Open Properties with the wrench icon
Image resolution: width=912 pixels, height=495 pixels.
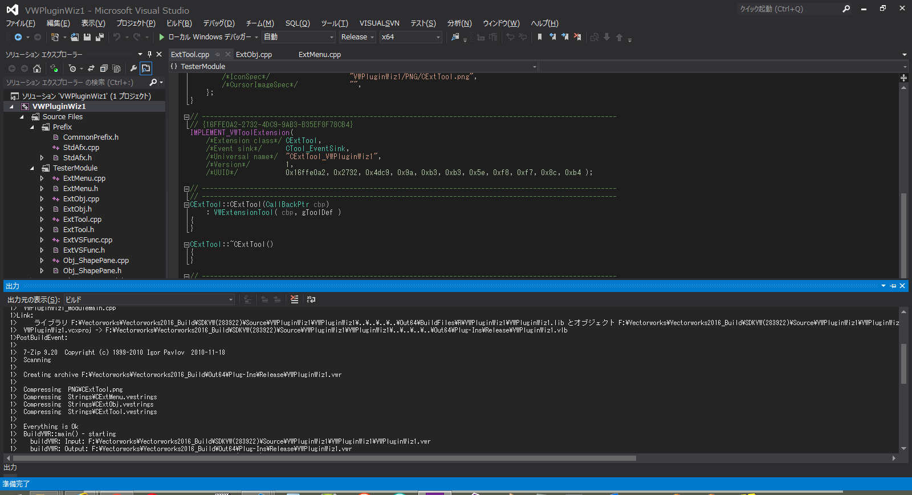133,68
